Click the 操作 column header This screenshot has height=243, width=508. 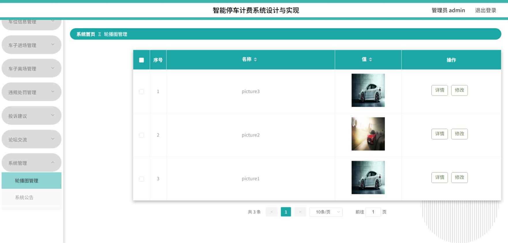tap(451, 60)
